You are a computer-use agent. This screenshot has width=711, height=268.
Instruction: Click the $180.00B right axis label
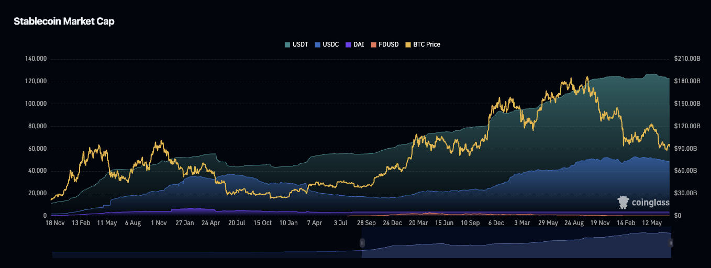[687, 81]
